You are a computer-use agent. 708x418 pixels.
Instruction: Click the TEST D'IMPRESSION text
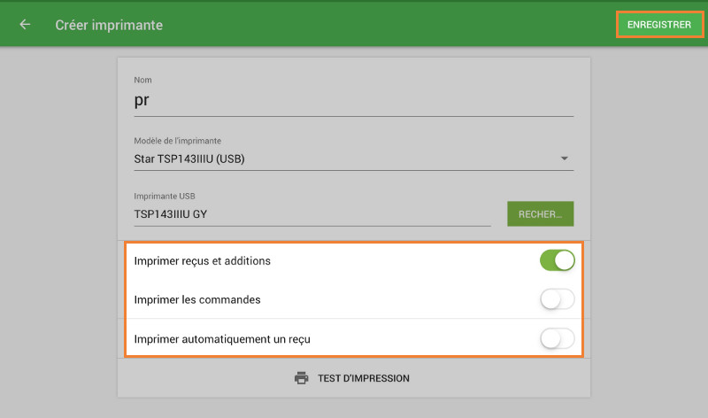pos(364,378)
